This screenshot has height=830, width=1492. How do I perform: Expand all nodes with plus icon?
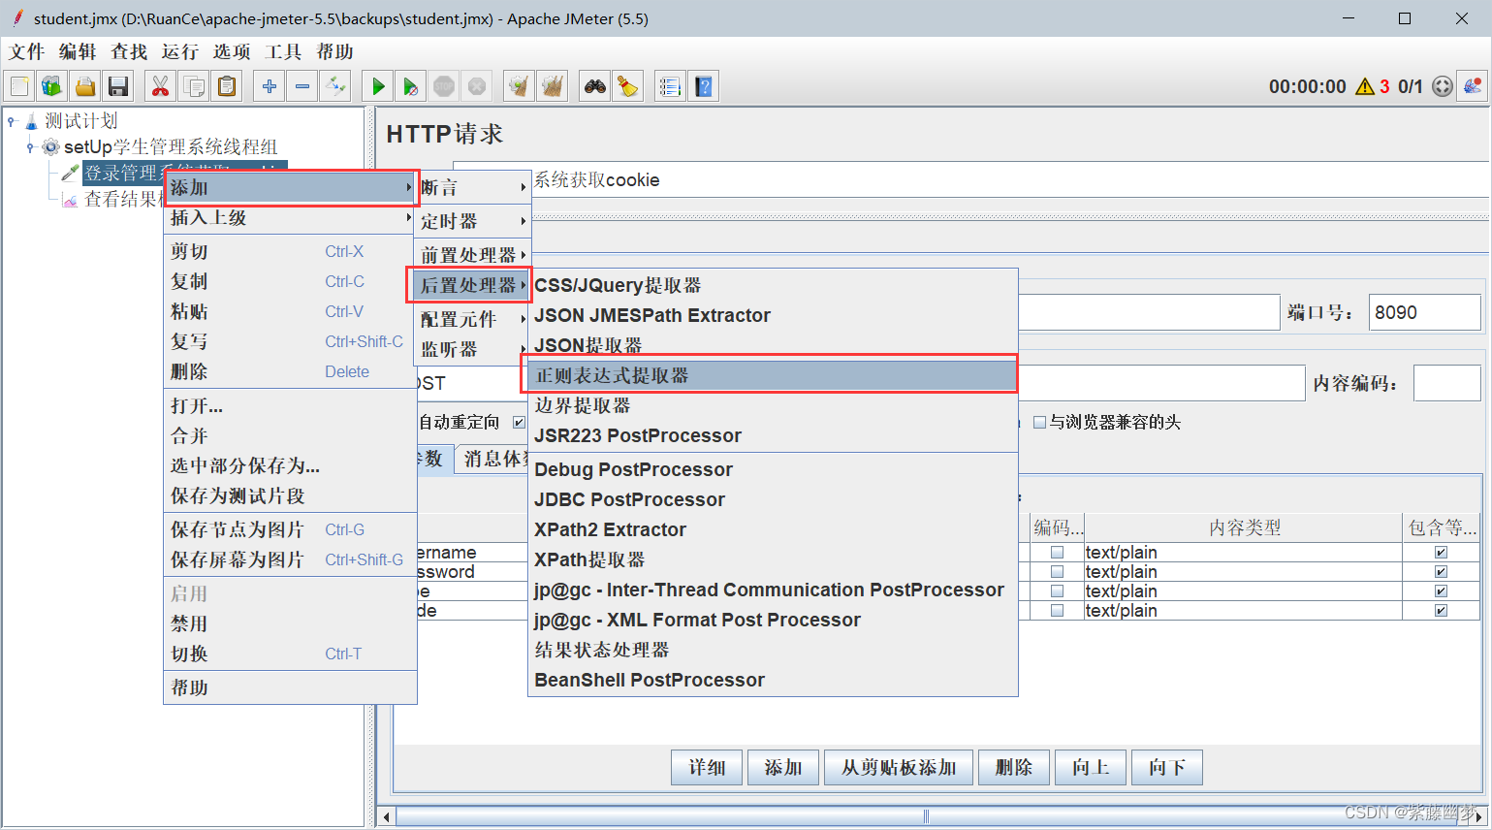[270, 86]
